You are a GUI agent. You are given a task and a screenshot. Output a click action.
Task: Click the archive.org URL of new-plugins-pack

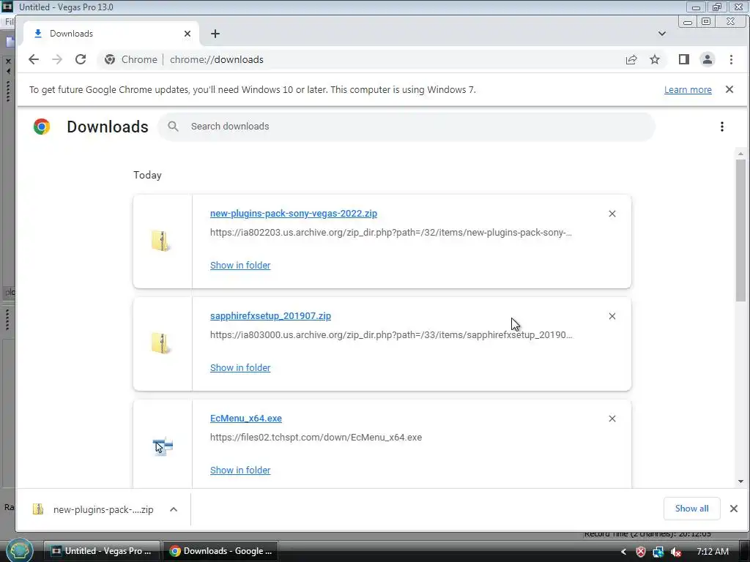[391, 233]
